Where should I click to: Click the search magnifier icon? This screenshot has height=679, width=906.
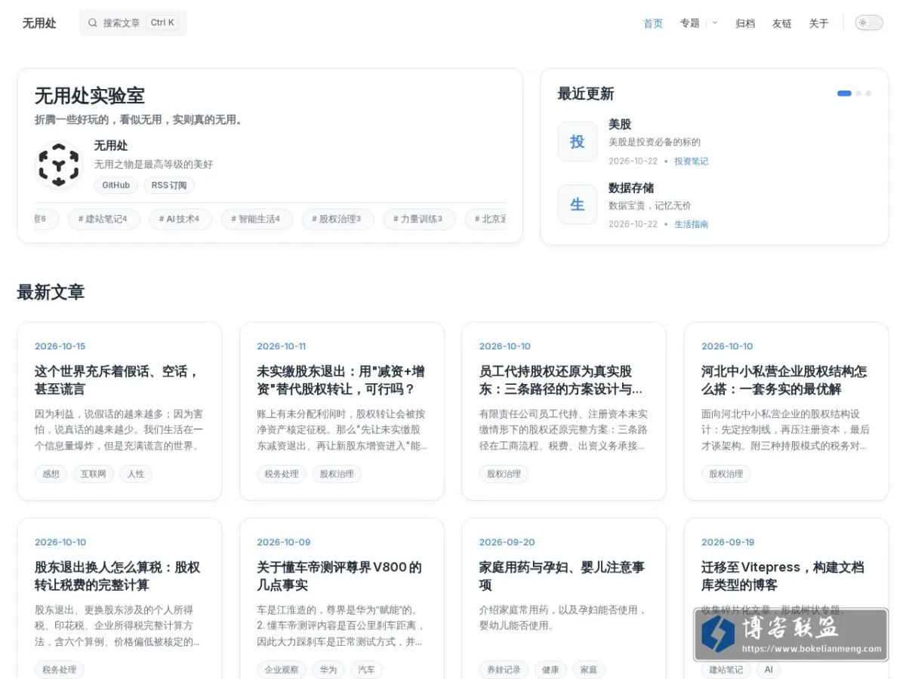coord(93,23)
